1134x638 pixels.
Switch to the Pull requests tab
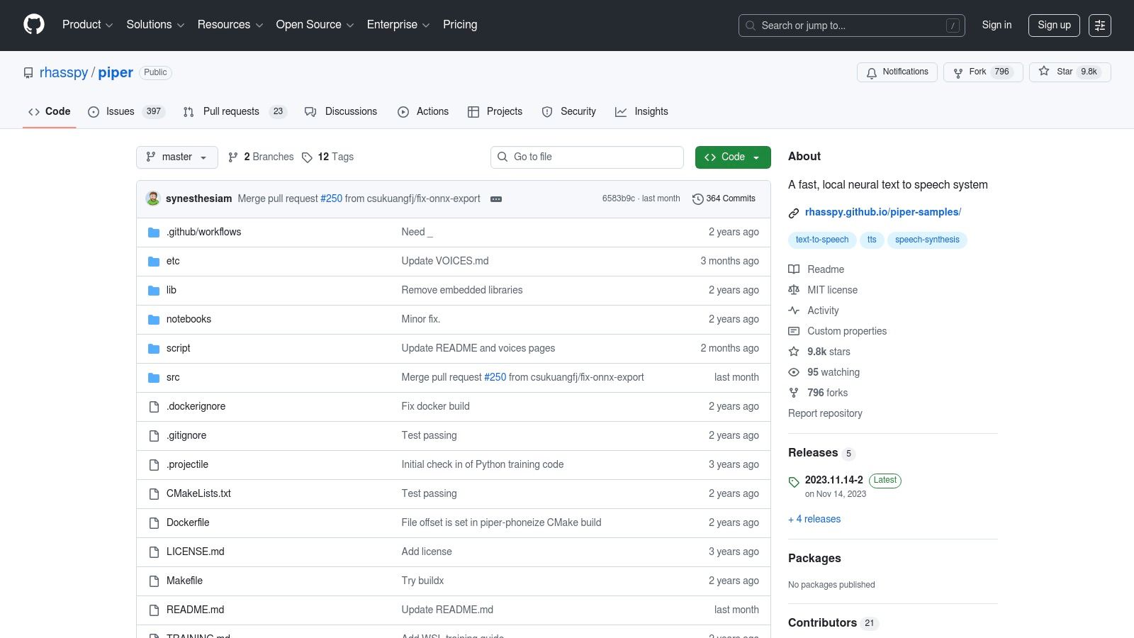[235, 112]
